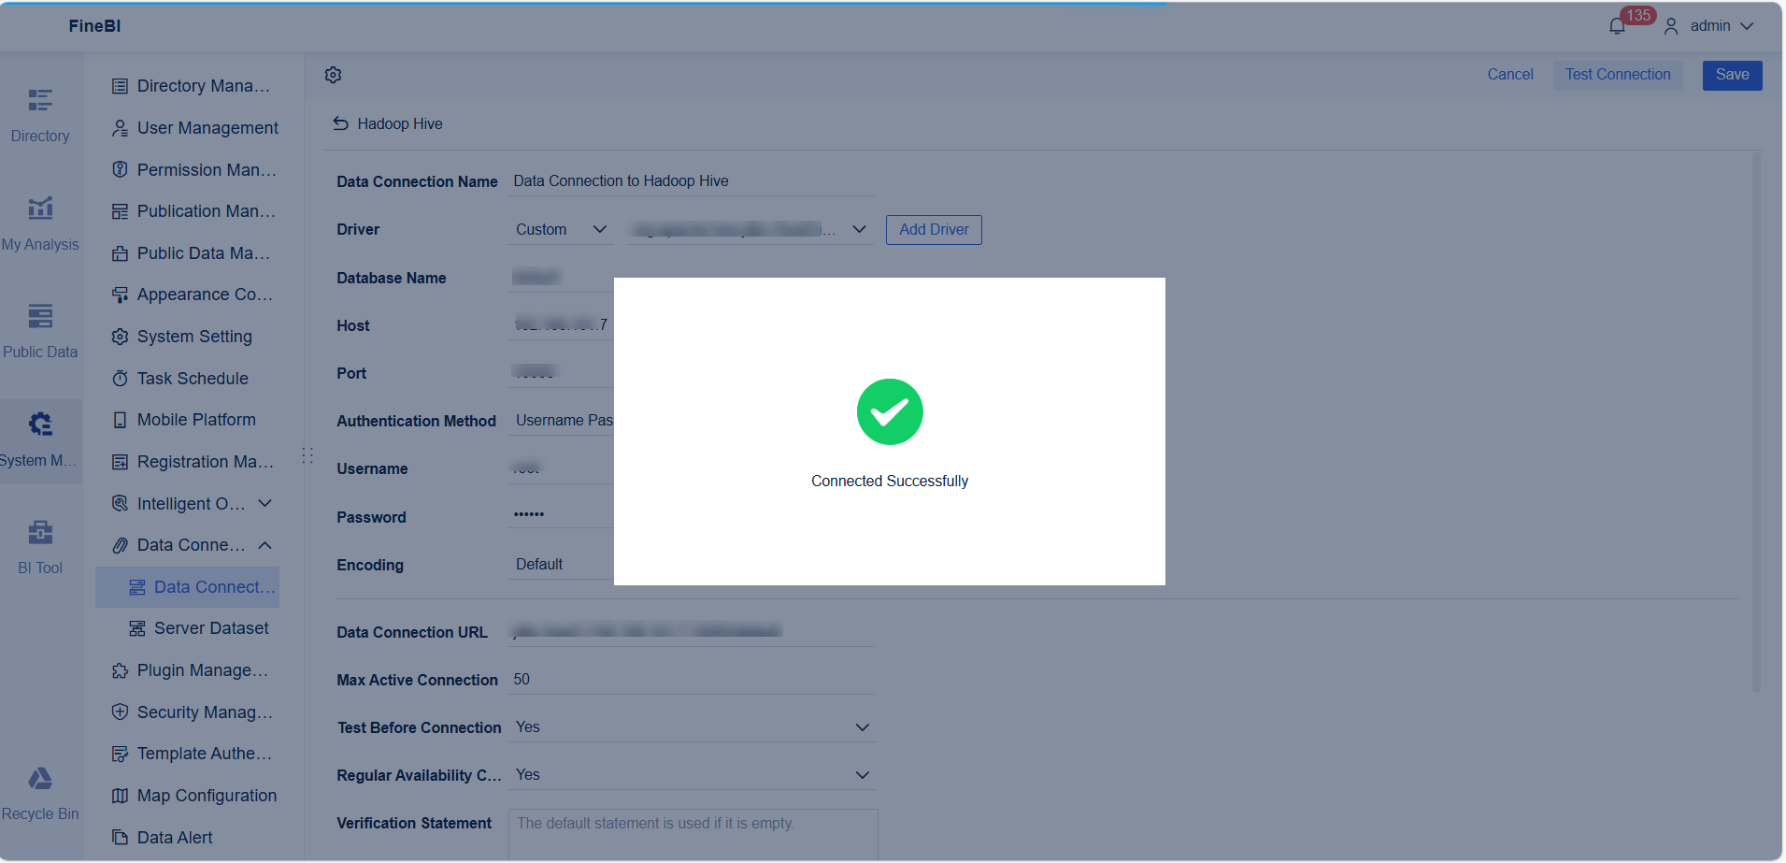Open the admin user account dropdown
1786x863 pixels.
pos(1709,26)
